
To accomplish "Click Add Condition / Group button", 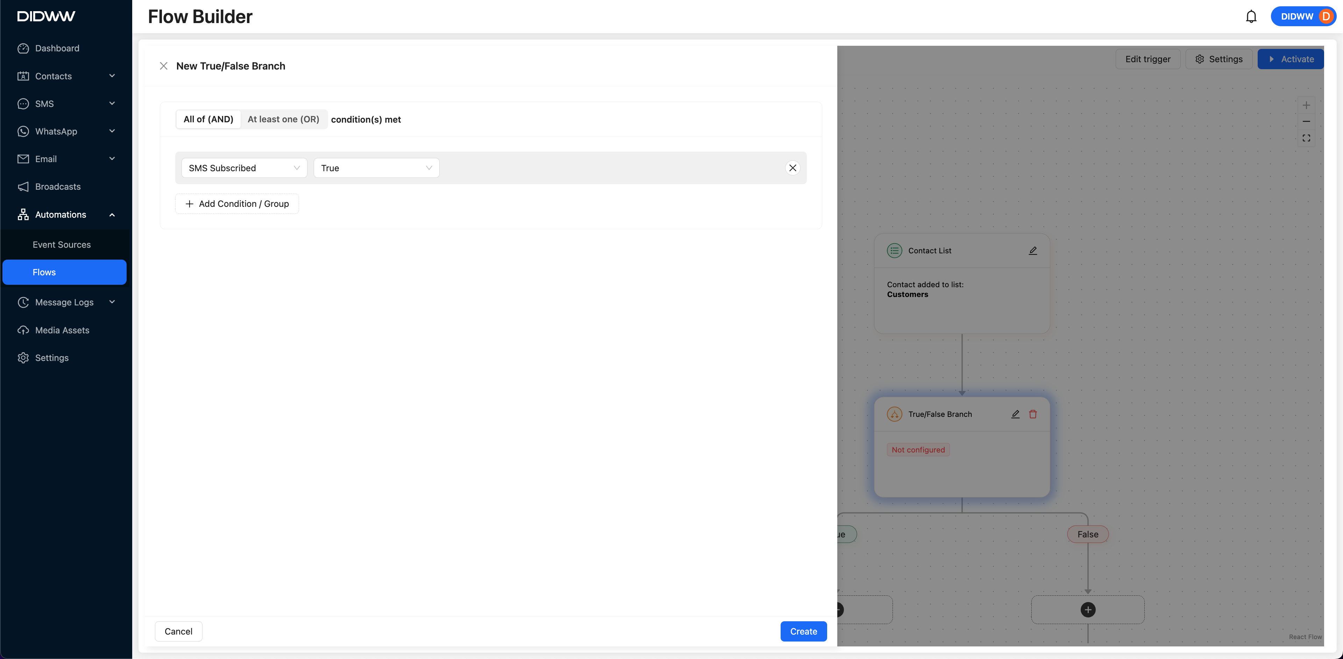I will [237, 204].
